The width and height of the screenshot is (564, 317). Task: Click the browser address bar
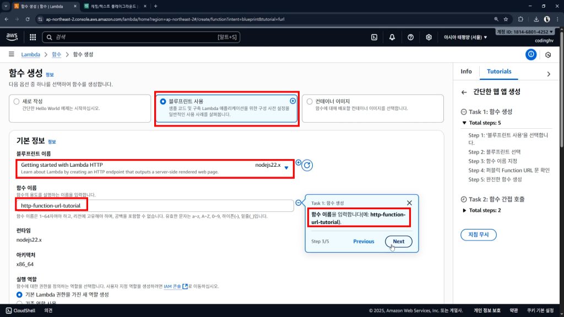[264, 19]
